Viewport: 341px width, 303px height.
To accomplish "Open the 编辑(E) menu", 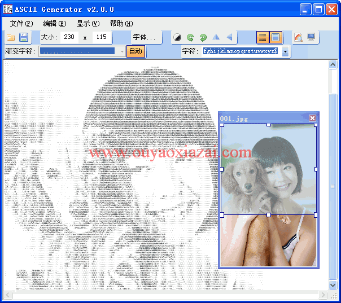I will (x=55, y=24).
